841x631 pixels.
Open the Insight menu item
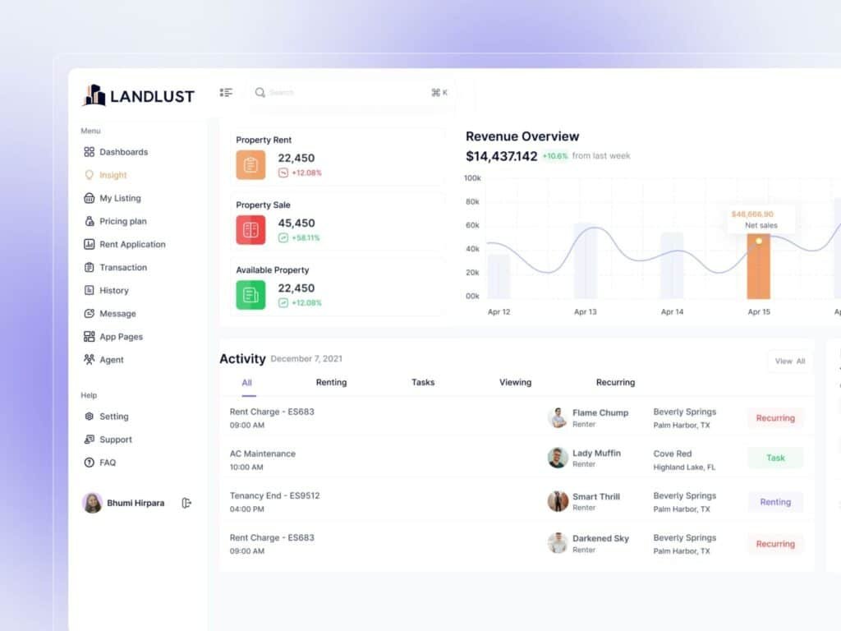point(106,175)
